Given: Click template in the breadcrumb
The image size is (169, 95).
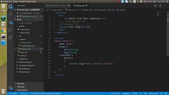Looking at the screenshot, I should 102,10.
